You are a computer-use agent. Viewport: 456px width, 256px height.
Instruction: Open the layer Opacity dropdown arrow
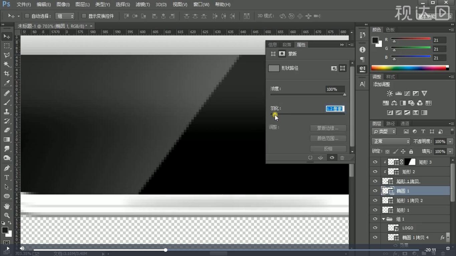coord(450,141)
